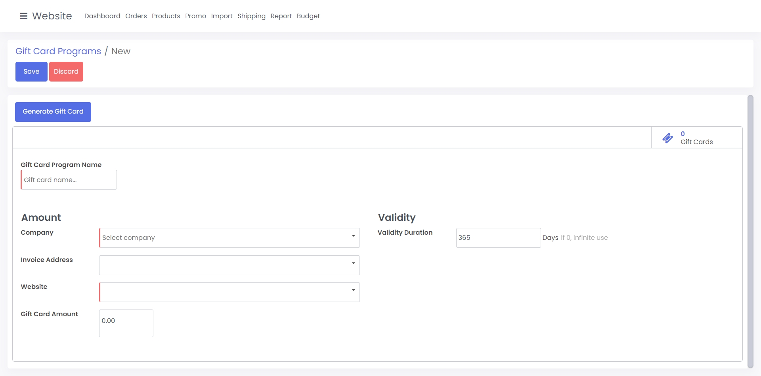Navigate to Shipping menu

pyautogui.click(x=251, y=16)
